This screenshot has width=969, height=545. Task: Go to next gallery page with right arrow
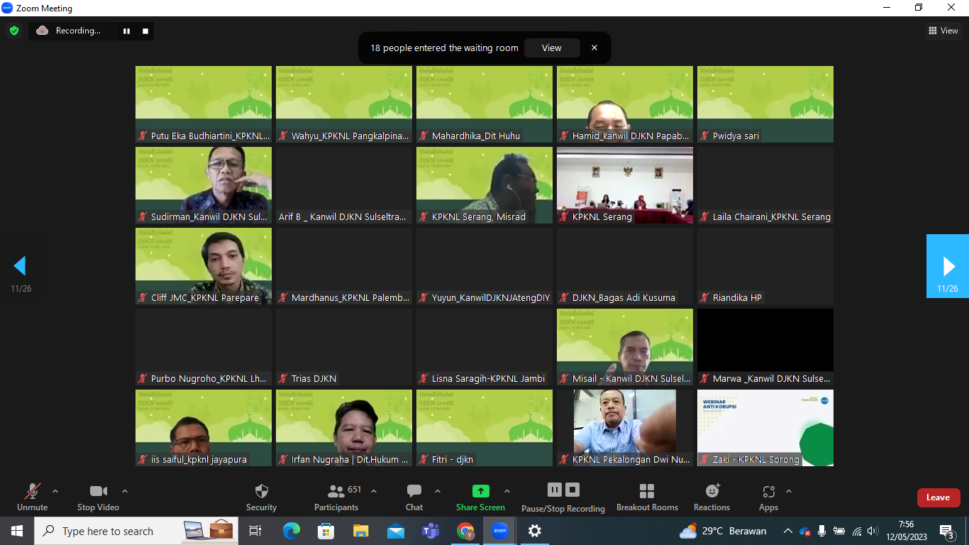pos(948,266)
